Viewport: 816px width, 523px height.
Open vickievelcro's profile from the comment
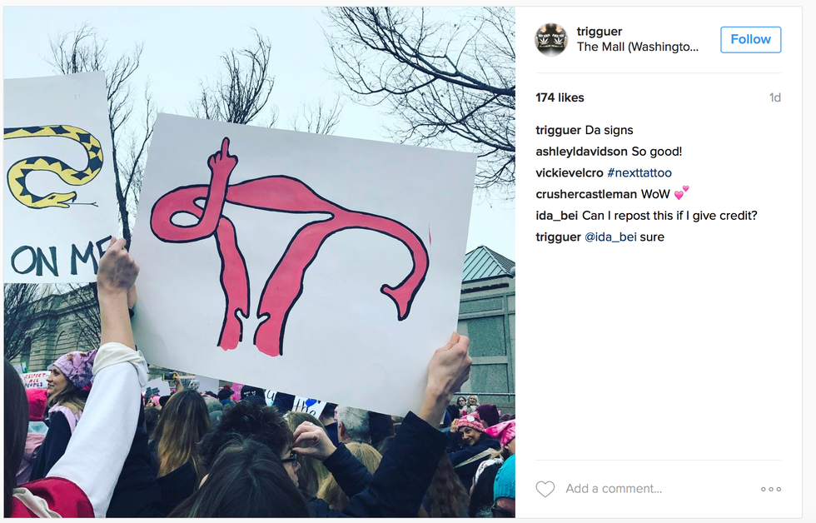[570, 172]
